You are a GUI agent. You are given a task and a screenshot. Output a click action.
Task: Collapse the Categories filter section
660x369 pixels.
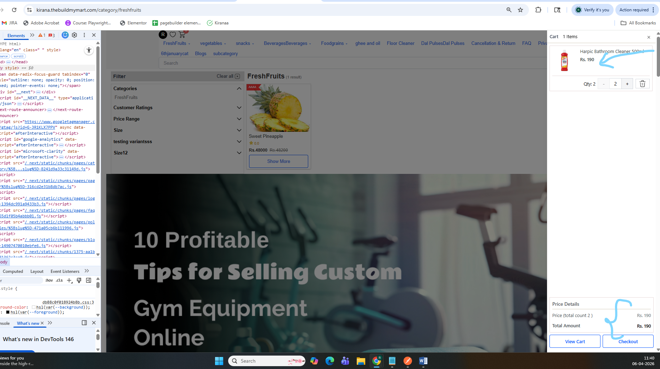(x=239, y=88)
